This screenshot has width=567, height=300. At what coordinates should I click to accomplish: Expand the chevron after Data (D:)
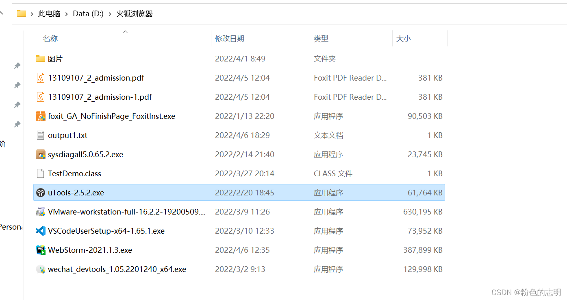pyautogui.click(x=110, y=14)
